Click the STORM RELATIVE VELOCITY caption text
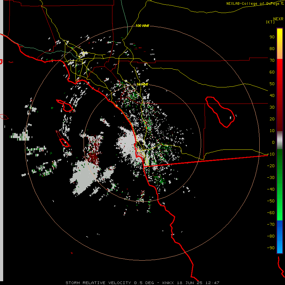The width and height of the screenshot is (285, 285). [x=98, y=283]
